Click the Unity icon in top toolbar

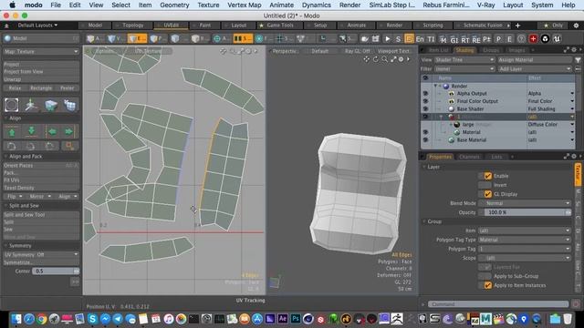[x=545, y=38]
